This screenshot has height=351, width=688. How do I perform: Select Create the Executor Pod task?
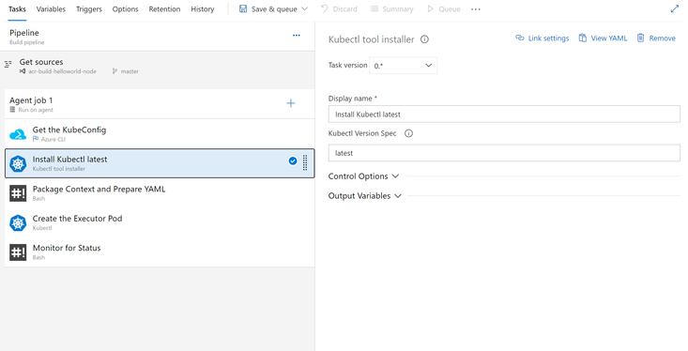(160, 222)
